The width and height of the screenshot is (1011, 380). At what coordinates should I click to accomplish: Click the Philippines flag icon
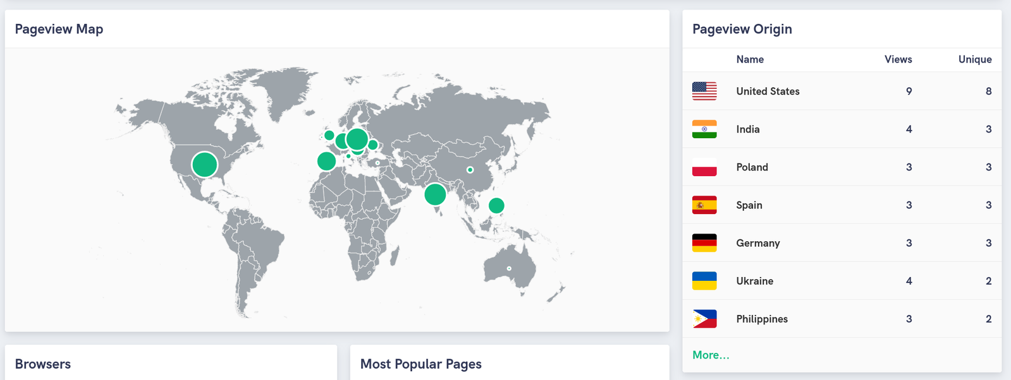point(704,319)
